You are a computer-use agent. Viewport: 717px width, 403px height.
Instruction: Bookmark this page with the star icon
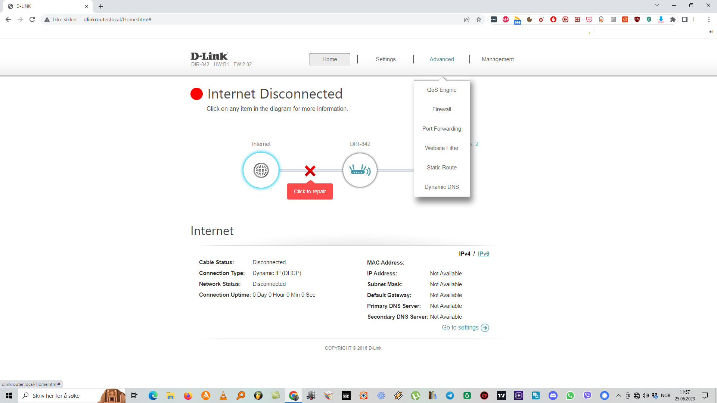[479, 19]
